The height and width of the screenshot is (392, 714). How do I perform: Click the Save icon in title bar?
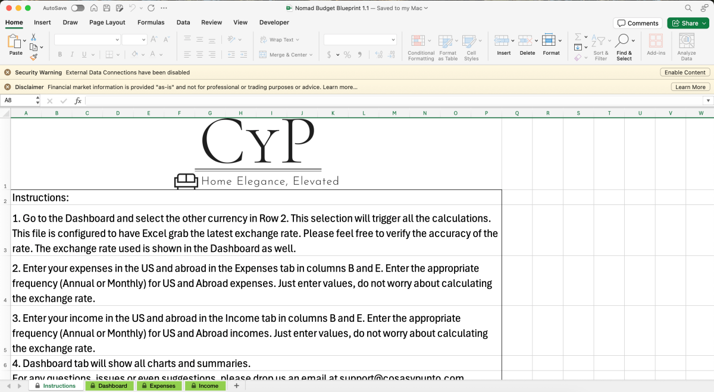tap(107, 8)
